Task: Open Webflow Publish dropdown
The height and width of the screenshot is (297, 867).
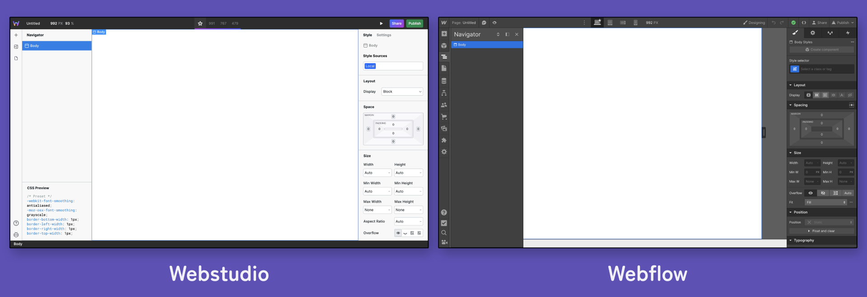Action: coord(843,23)
